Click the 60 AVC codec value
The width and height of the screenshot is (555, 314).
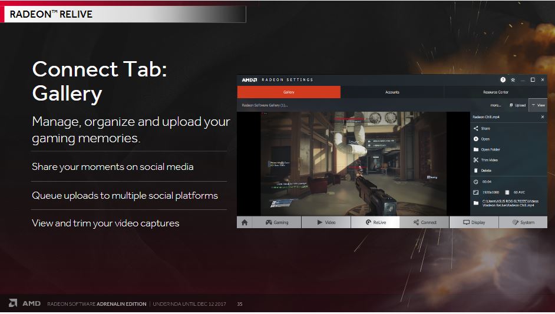(x=519, y=192)
